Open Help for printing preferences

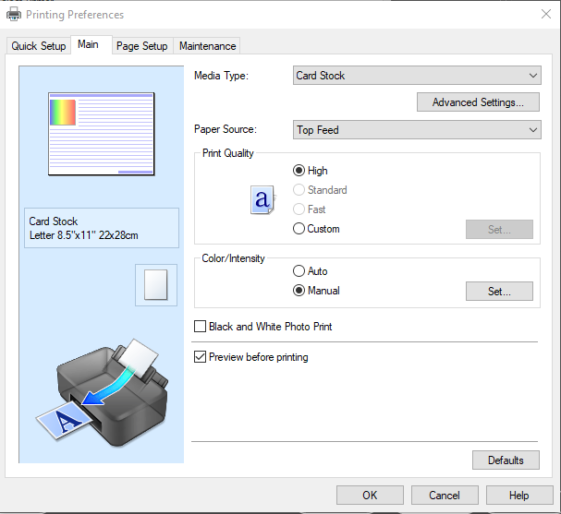tap(519, 495)
